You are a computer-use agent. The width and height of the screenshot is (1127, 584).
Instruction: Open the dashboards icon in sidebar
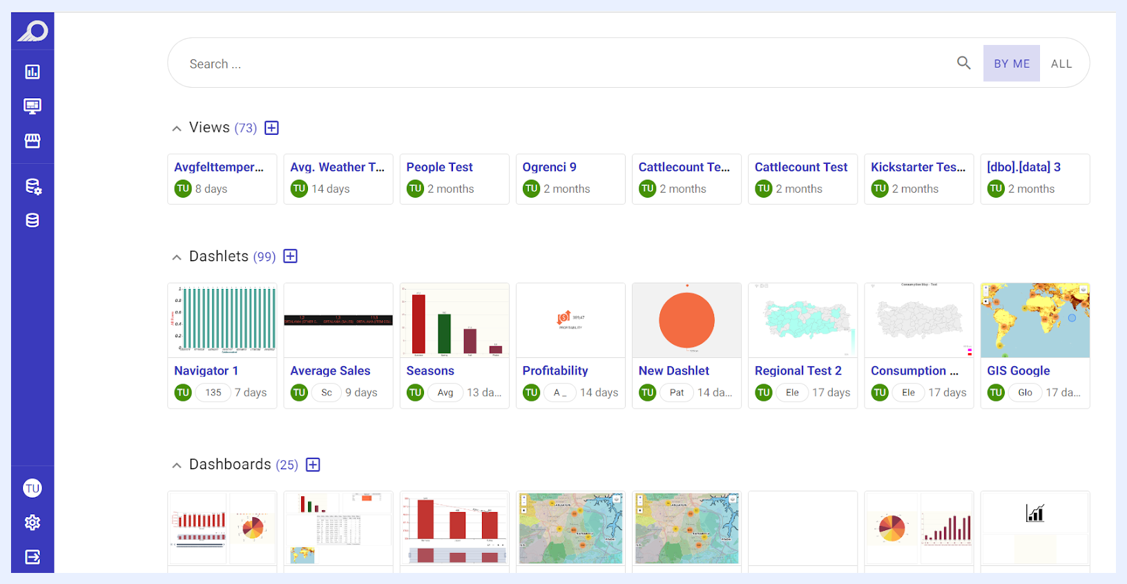click(x=32, y=72)
